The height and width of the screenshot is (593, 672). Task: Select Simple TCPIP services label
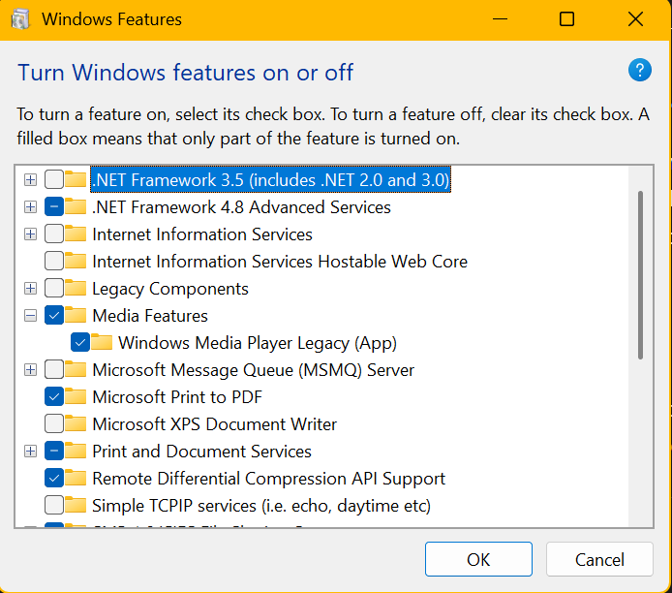[x=261, y=506]
